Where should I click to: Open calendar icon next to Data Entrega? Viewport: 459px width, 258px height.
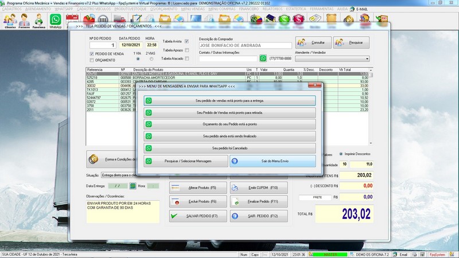pyautogui.click(x=133, y=186)
